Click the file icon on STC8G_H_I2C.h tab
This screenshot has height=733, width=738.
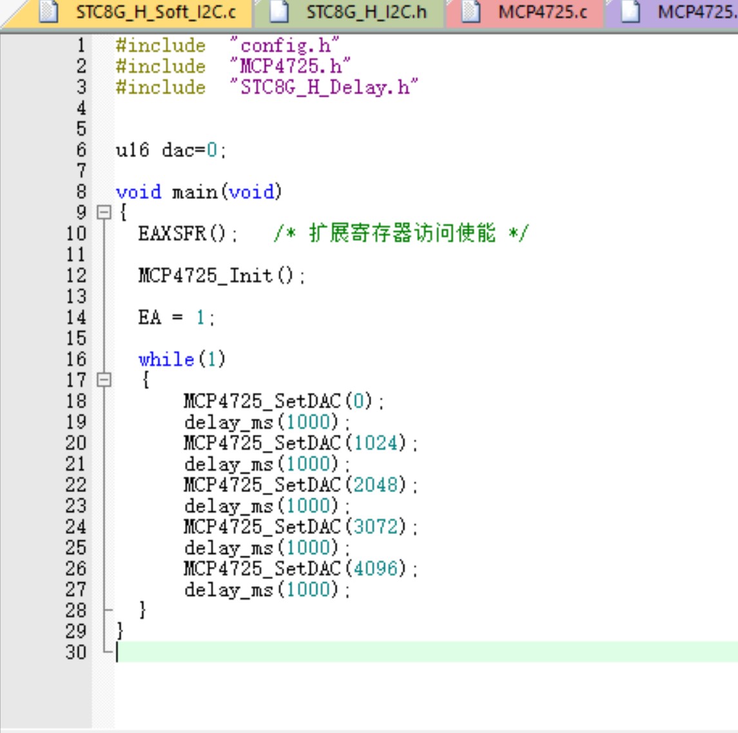coord(280,12)
